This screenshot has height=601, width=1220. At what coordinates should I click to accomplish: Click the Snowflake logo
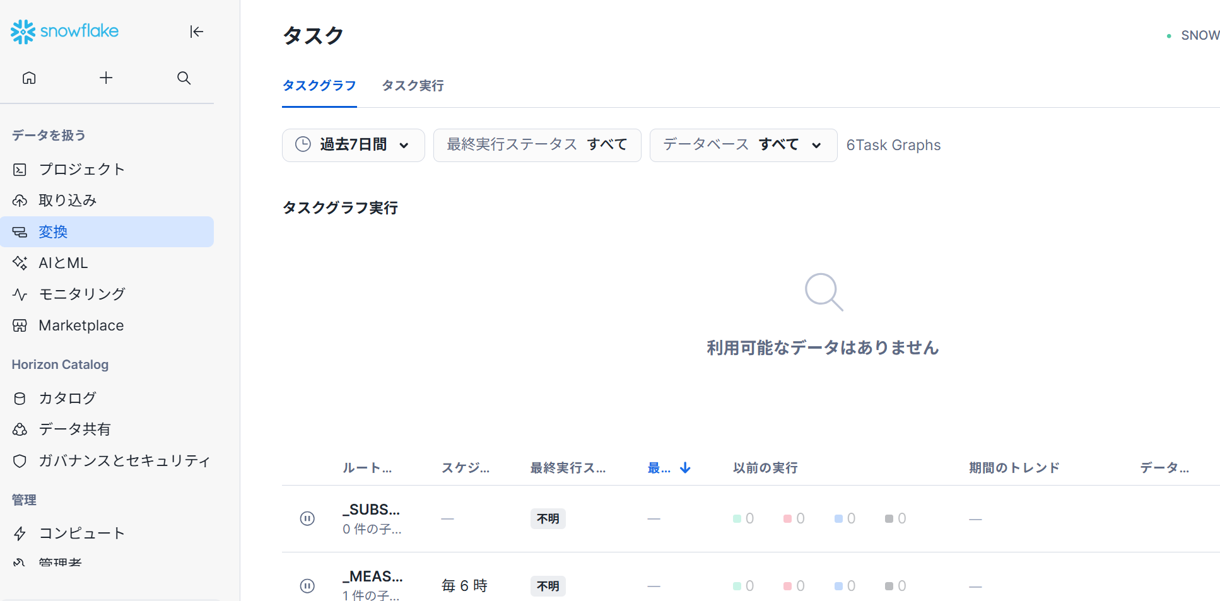coord(64,32)
